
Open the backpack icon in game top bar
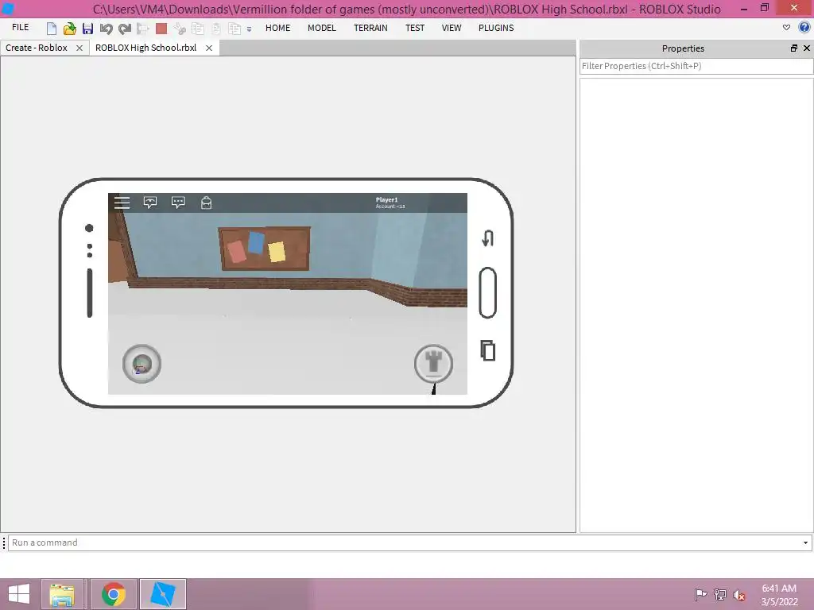[x=206, y=203]
